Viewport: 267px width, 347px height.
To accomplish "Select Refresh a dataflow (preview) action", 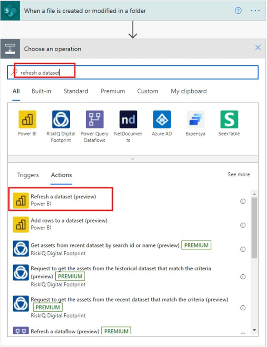I will pyautogui.click(x=65, y=331).
